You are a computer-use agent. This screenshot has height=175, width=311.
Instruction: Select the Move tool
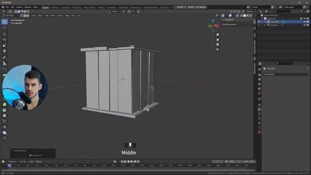tap(4, 34)
